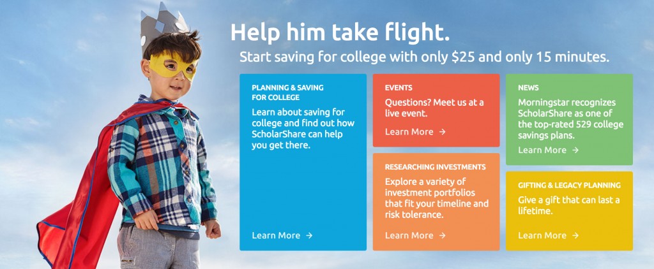Image resolution: width=654 pixels, height=269 pixels.
Task: Click the arrow icon in the red Events tile
Action: click(442, 132)
